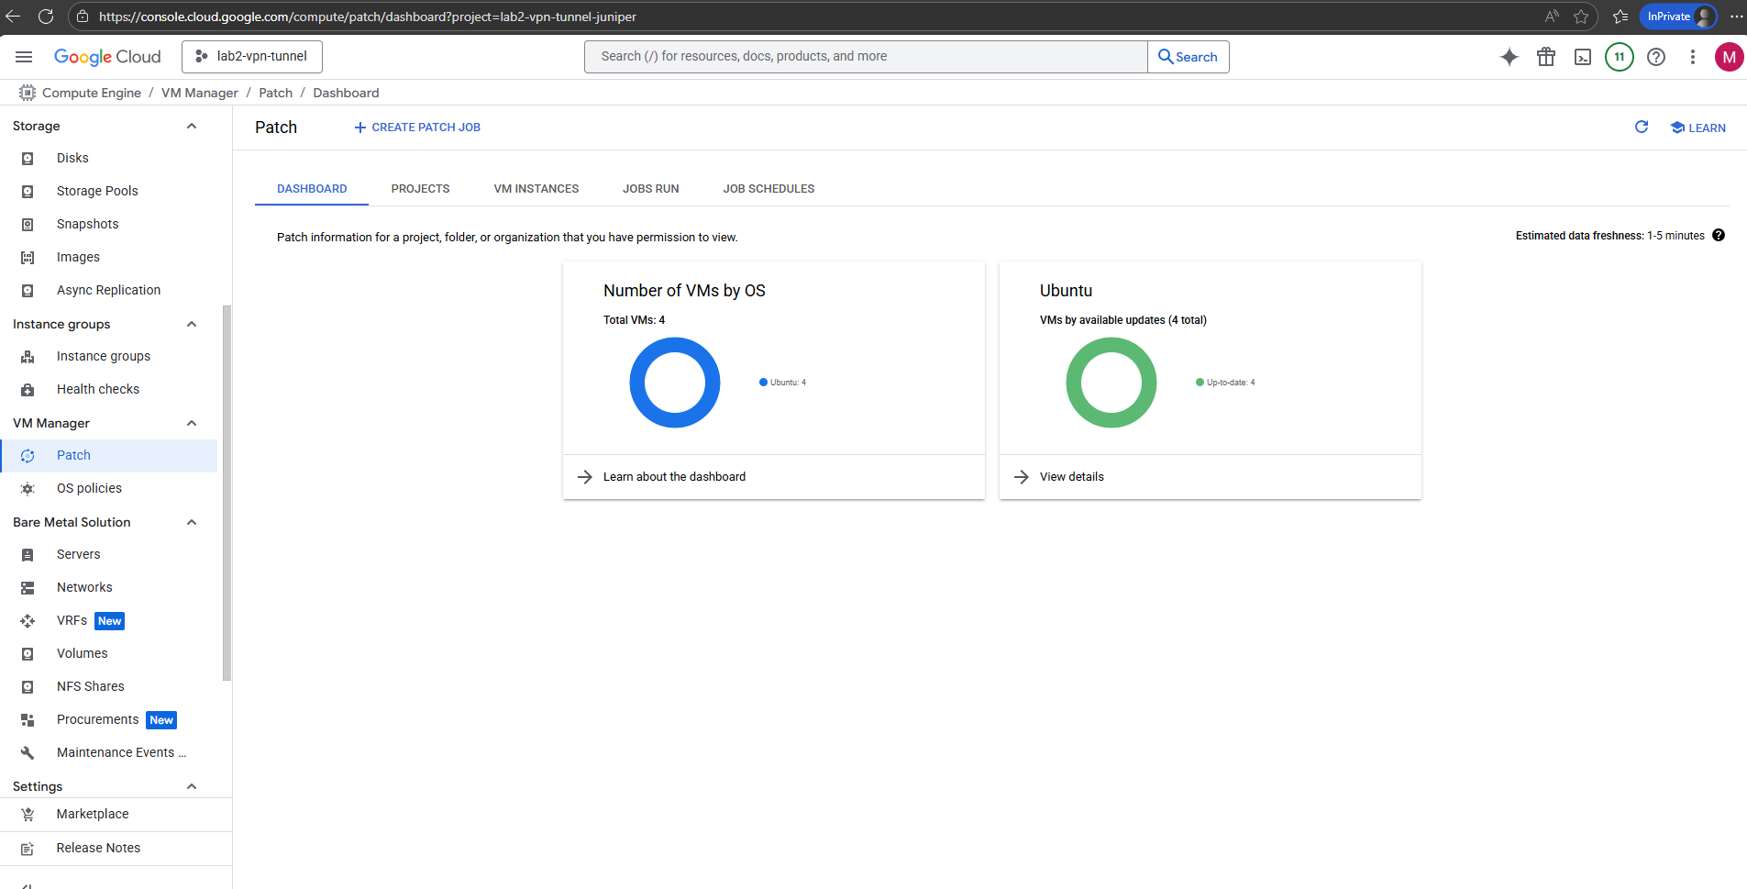Open the three-dot settings menu
Image resolution: width=1747 pixels, height=889 pixels.
point(1693,57)
